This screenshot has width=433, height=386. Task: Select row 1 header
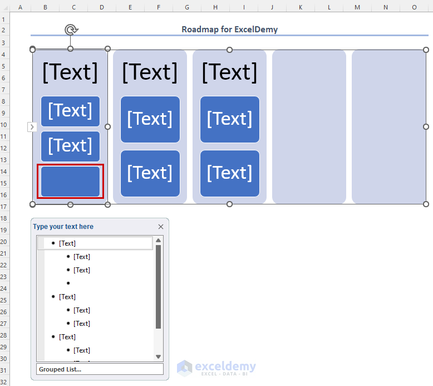[4, 19]
